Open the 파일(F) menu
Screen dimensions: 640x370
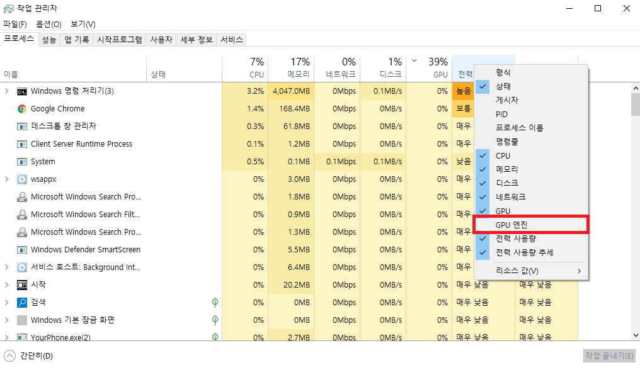click(15, 24)
